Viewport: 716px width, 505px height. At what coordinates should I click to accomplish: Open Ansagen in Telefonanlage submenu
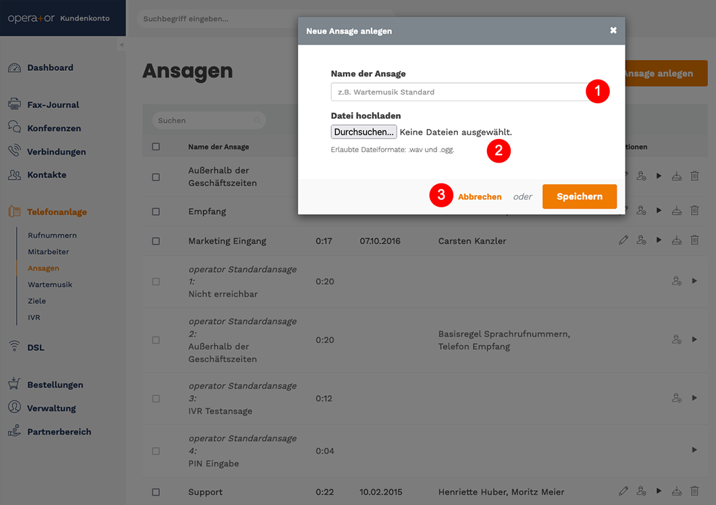tap(43, 268)
